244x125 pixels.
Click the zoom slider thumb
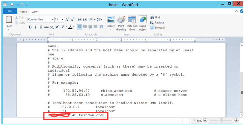221,120
